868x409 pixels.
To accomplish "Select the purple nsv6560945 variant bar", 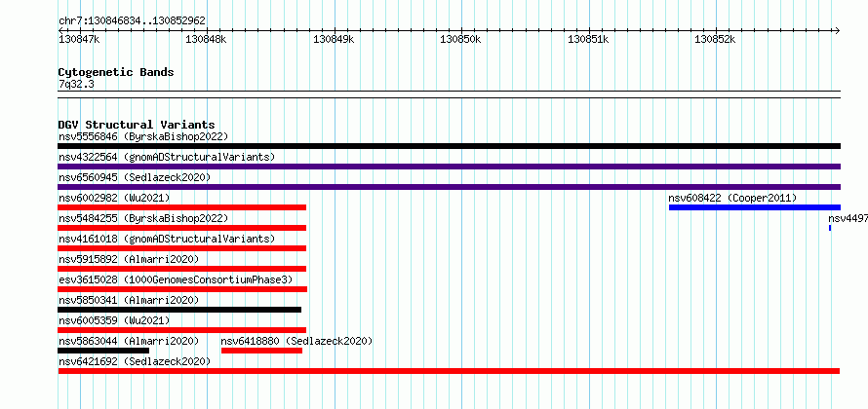I will click(x=449, y=187).
